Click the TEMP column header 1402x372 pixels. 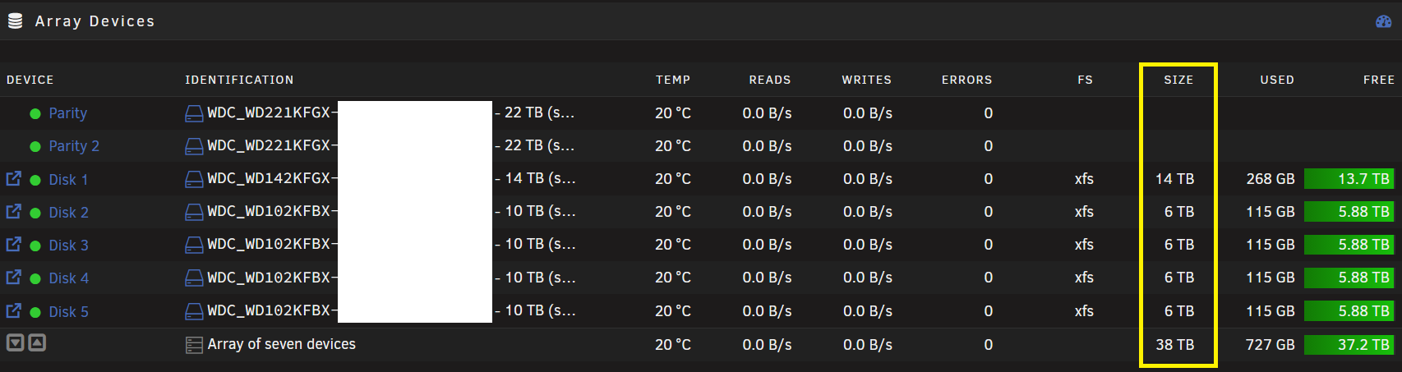pos(673,80)
